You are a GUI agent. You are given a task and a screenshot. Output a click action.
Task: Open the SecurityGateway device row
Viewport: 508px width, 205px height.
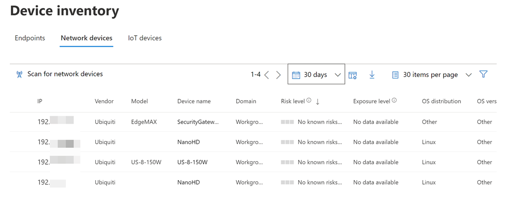197,122
